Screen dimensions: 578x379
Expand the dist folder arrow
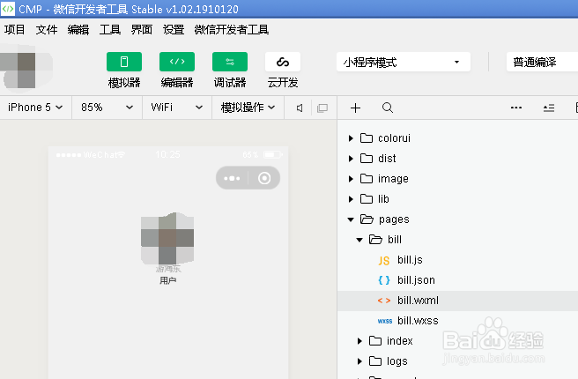click(351, 159)
